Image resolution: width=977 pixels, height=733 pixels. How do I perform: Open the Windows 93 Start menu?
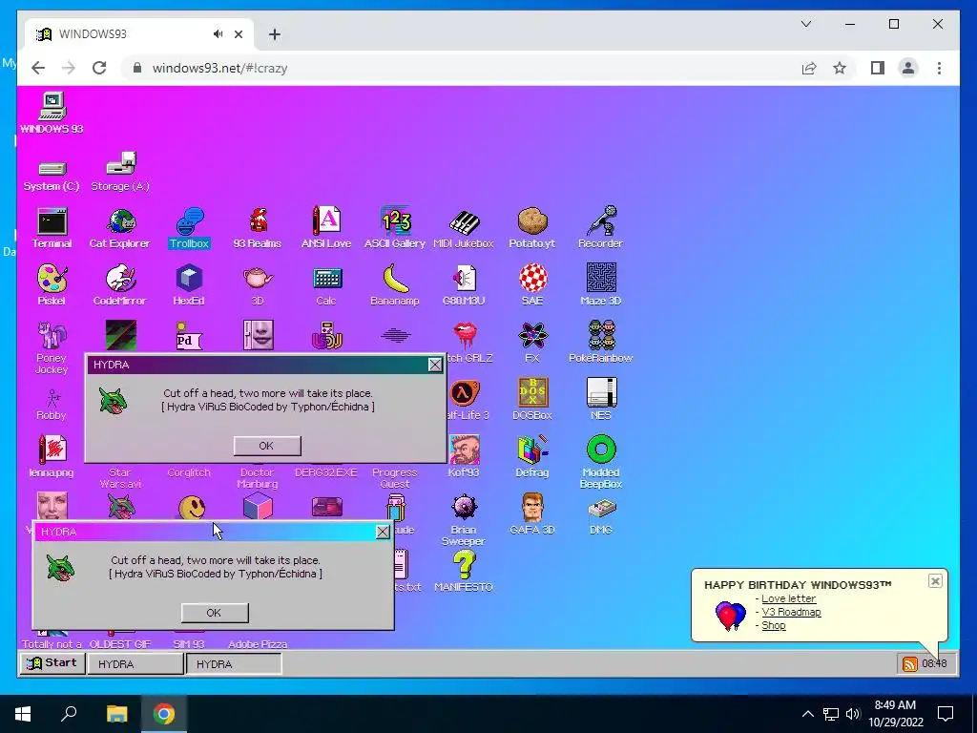tap(52, 663)
